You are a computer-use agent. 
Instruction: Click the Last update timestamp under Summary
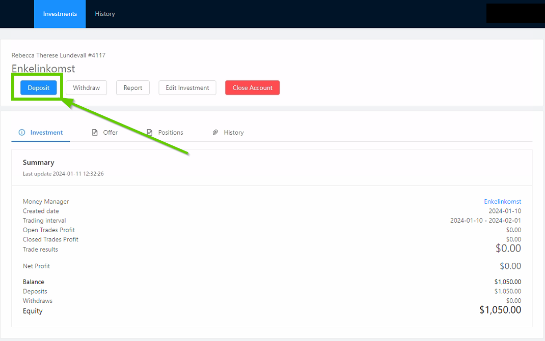point(63,174)
